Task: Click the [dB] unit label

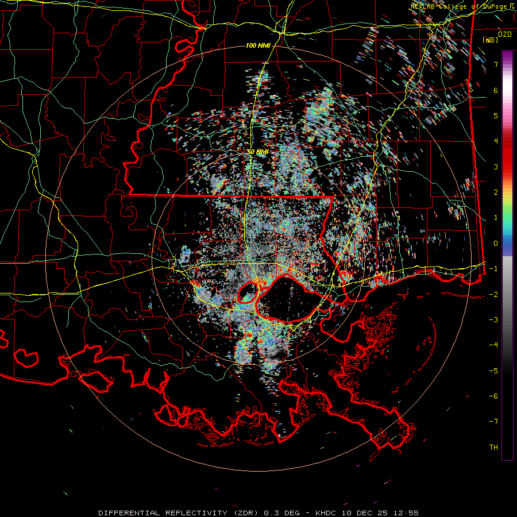Action: point(490,40)
